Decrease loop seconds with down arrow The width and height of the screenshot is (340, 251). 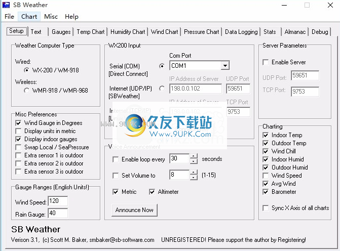click(194, 161)
